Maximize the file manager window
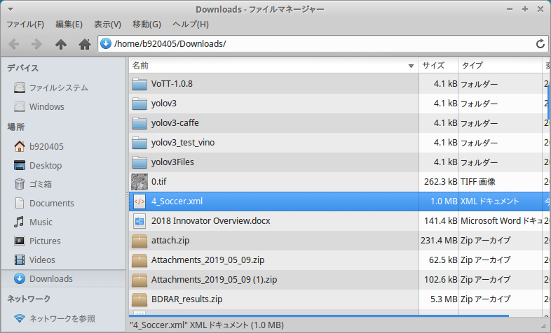Viewport: 551px width, 333px height. 525,9
